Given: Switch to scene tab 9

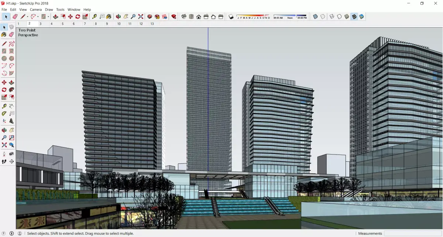Looking at the screenshot, I should pos(107,24).
